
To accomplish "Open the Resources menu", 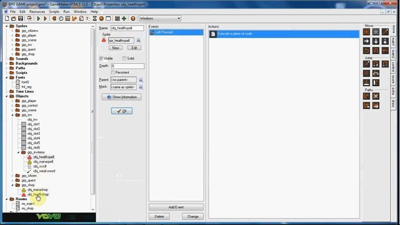I will (37, 12).
